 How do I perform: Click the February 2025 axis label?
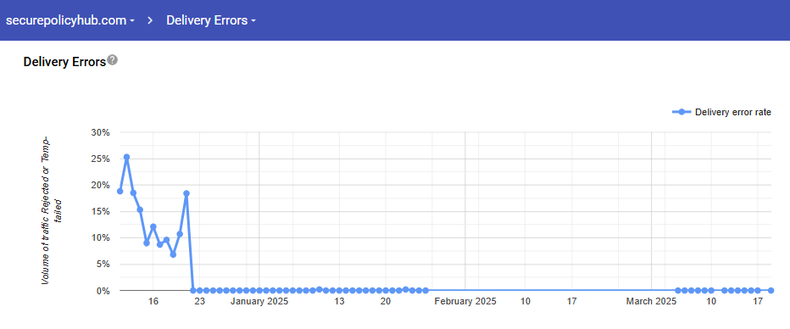[x=465, y=302]
